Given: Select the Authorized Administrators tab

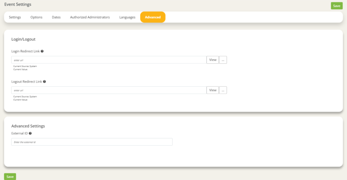Looking at the screenshot, I should point(90,17).
